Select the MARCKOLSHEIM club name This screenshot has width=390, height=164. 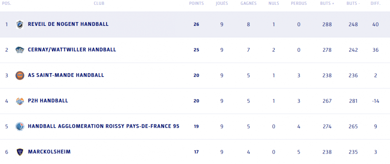(x=49, y=152)
